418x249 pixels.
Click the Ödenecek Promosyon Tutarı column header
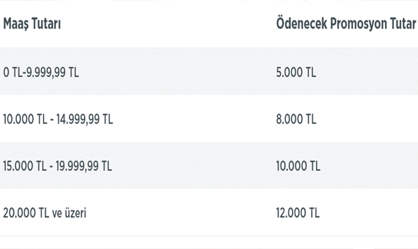(346, 24)
